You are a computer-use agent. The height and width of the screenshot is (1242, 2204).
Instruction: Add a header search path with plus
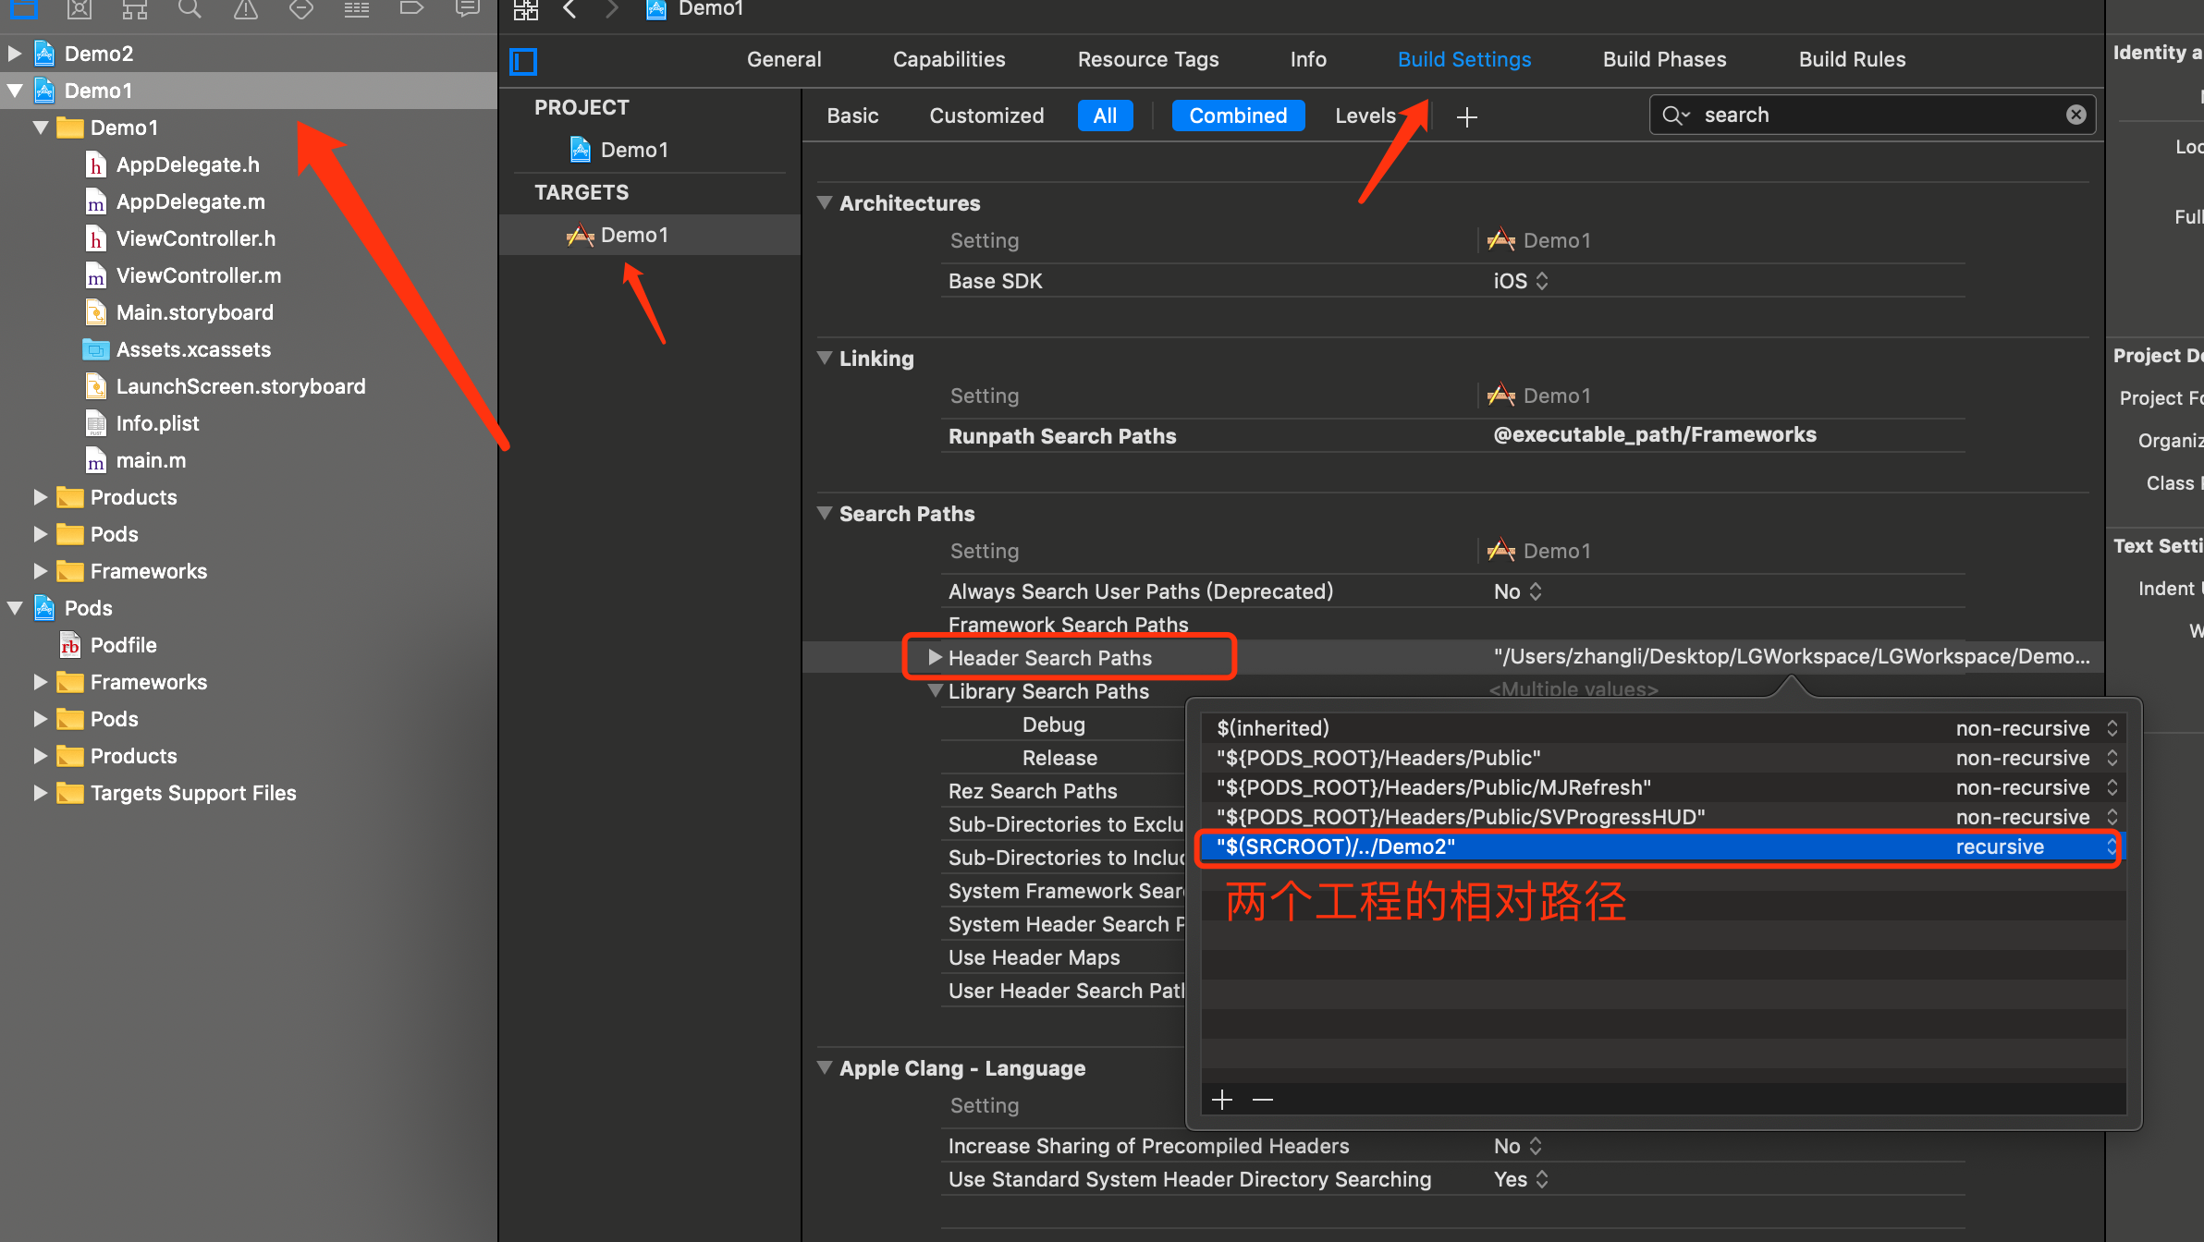[1222, 1100]
